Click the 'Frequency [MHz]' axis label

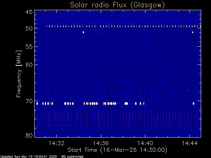19,74
